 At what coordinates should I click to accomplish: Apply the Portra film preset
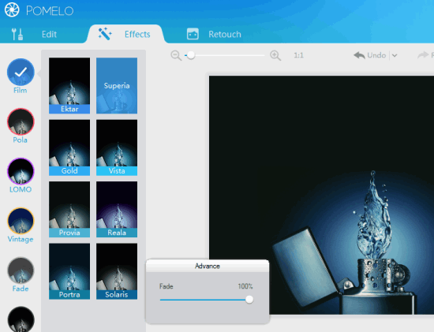click(x=69, y=271)
